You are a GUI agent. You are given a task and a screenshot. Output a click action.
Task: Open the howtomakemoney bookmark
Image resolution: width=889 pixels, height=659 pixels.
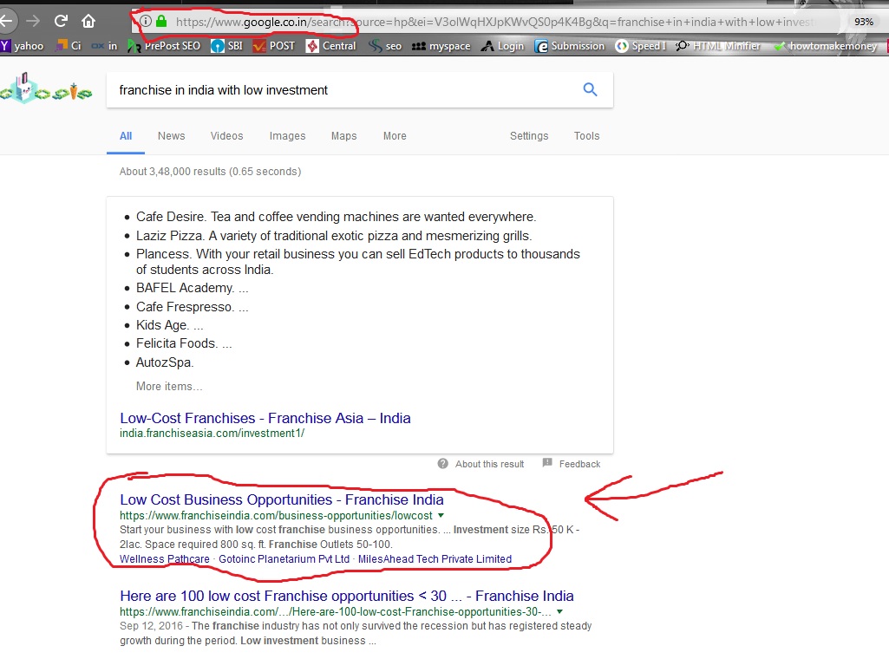pos(825,45)
